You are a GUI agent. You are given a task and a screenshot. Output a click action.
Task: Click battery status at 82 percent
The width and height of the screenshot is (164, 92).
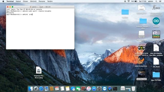(x=134, y=1)
